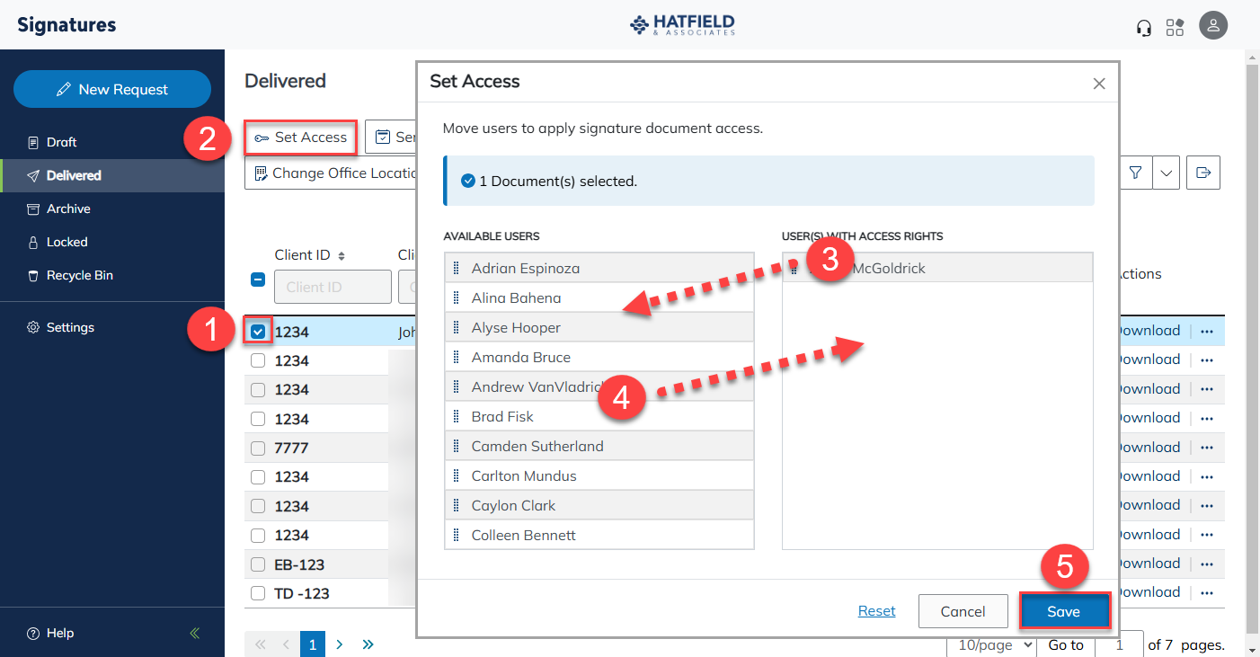Select page 1 in pagination

[x=312, y=644]
